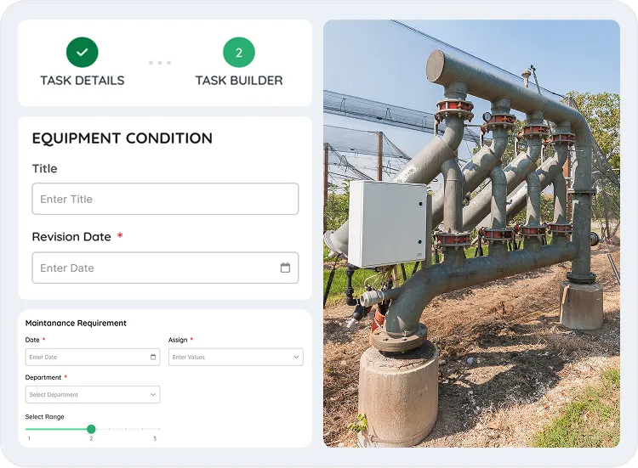Click the Title label
The width and height of the screenshot is (638, 468).
45,168
